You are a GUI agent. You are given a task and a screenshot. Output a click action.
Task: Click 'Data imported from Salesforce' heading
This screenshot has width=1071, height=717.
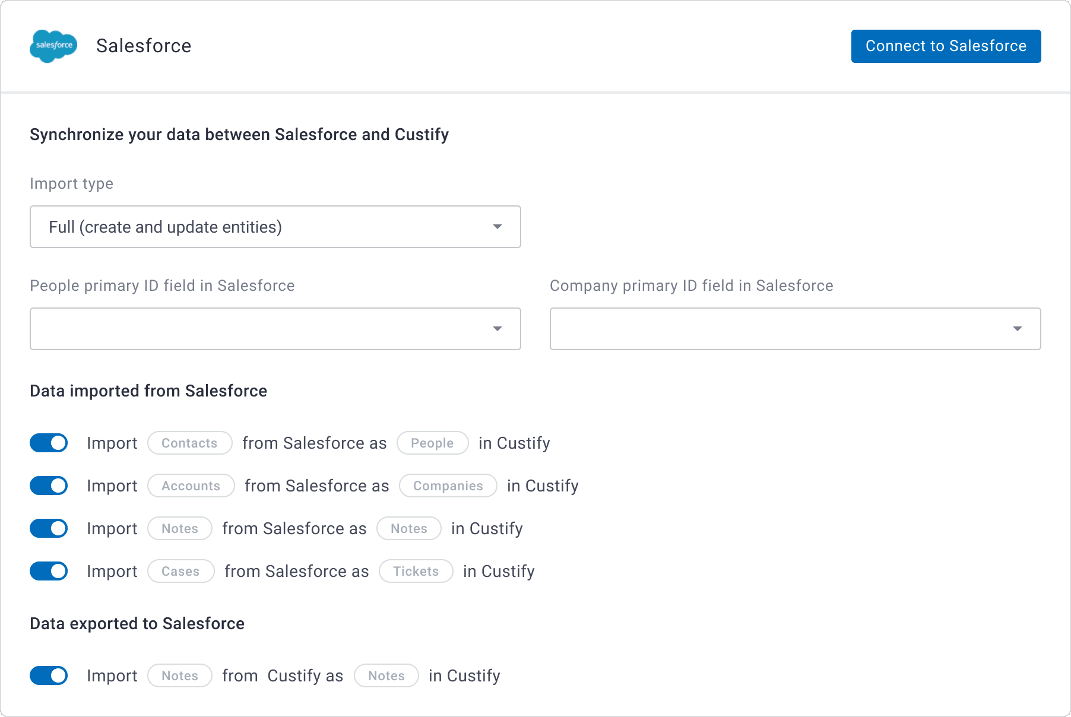[148, 391]
